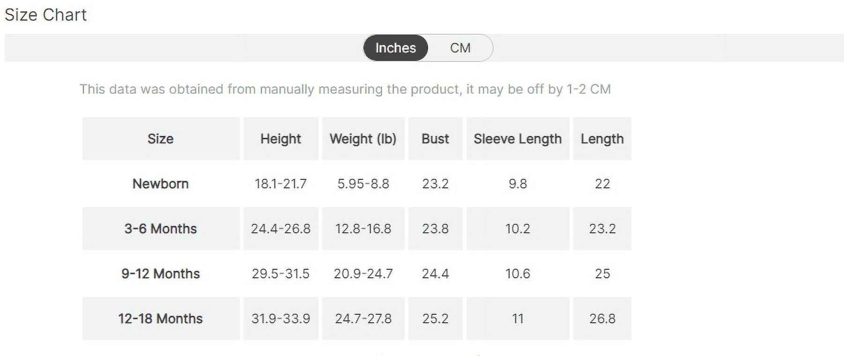Screen dimensions: 844x356
Task: Click the Length column header
Action: (602, 139)
